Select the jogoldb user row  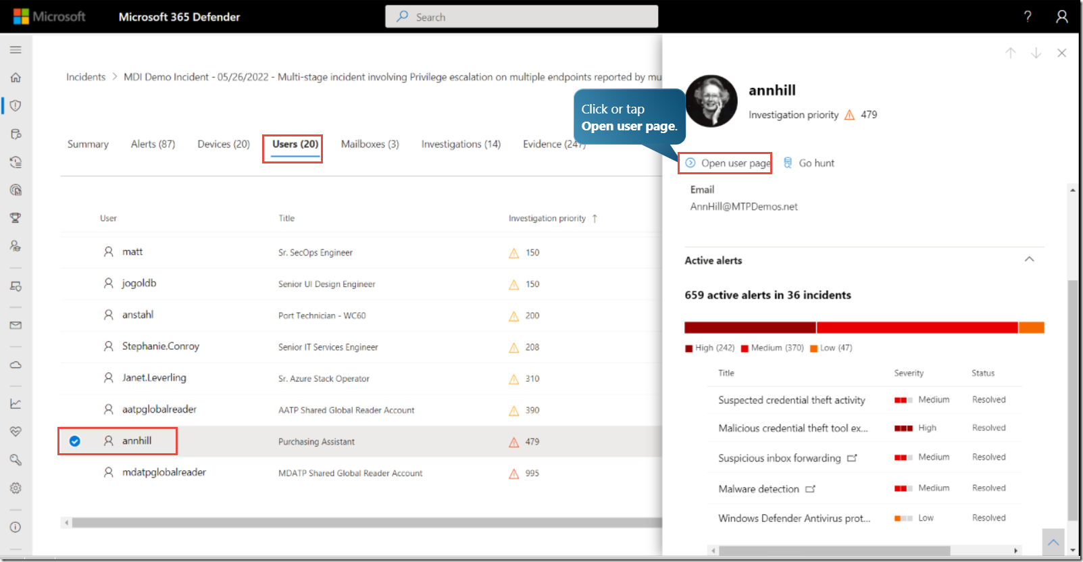pos(361,284)
